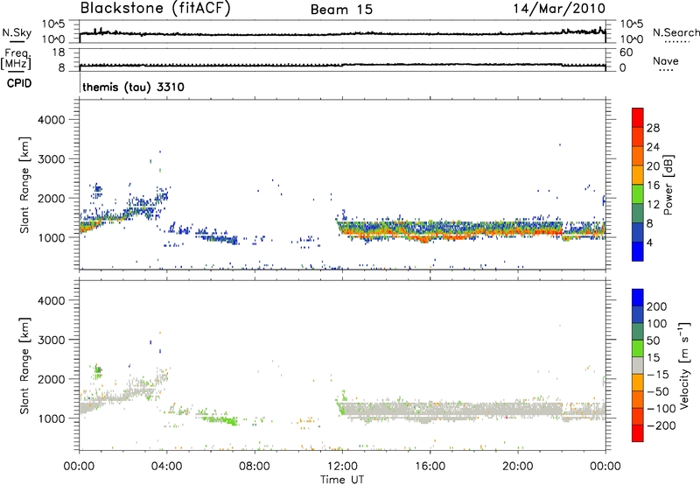Click the 'Velocity [m s-1]' colorbar label
Screen dimensions: 700x485
(684, 365)
